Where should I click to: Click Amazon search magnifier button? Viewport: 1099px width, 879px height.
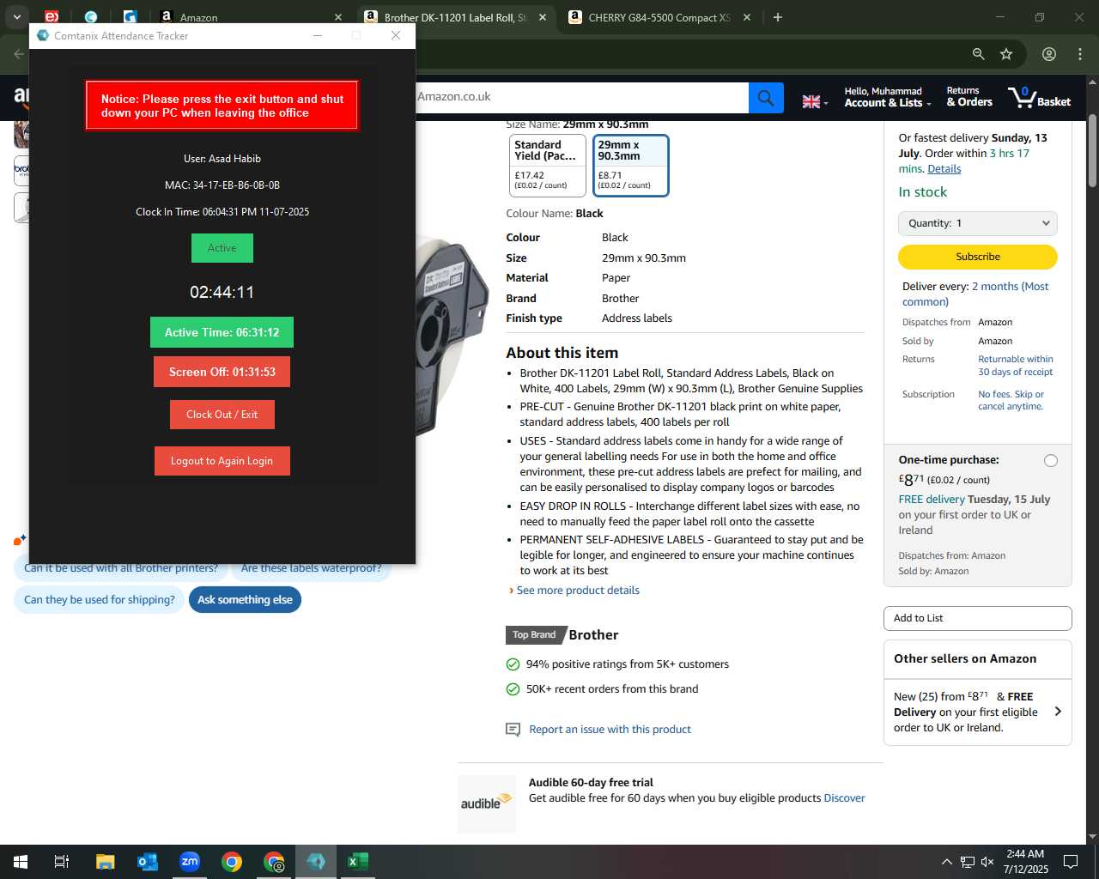click(x=766, y=98)
